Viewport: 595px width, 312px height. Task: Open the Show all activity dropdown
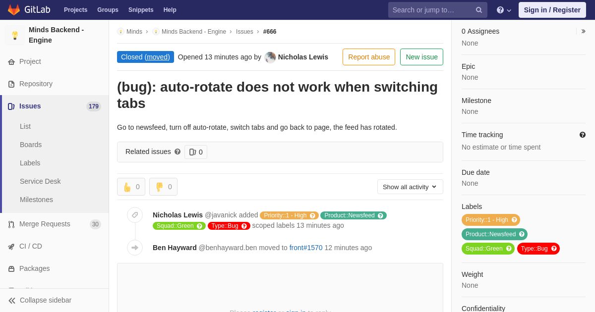pos(410,187)
